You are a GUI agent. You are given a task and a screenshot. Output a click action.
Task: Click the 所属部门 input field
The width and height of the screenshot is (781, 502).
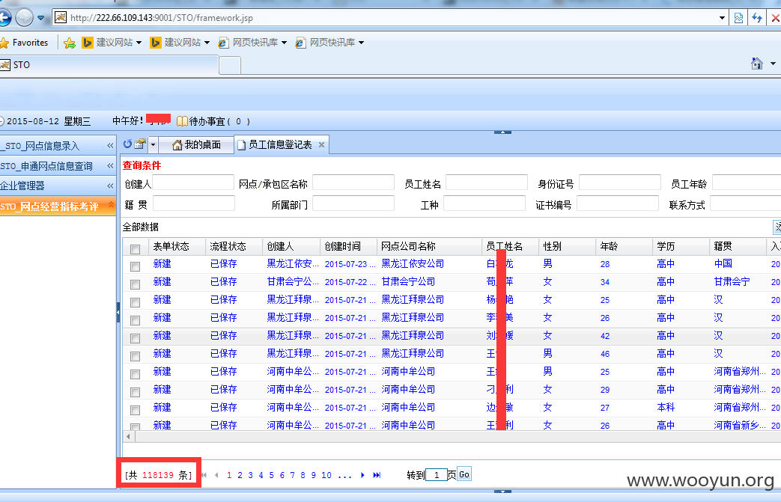pyautogui.click(x=353, y=203)
